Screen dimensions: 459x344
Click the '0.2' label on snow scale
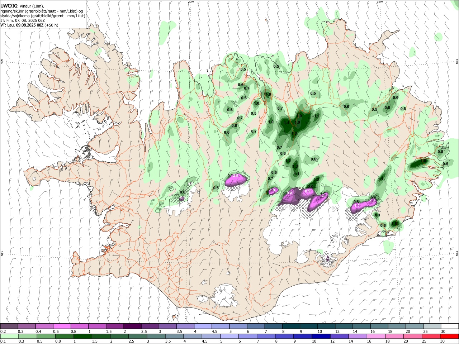tap(3, 331)
